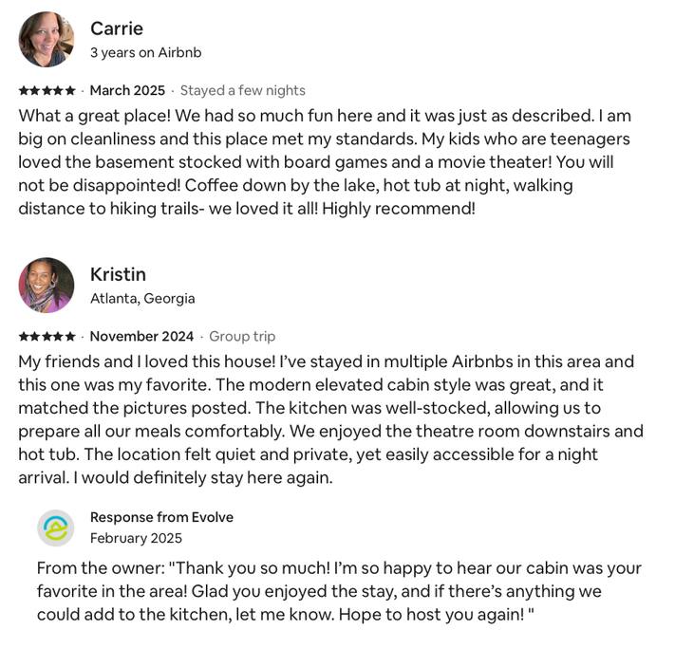Open Carrie's profile photo

46,39
